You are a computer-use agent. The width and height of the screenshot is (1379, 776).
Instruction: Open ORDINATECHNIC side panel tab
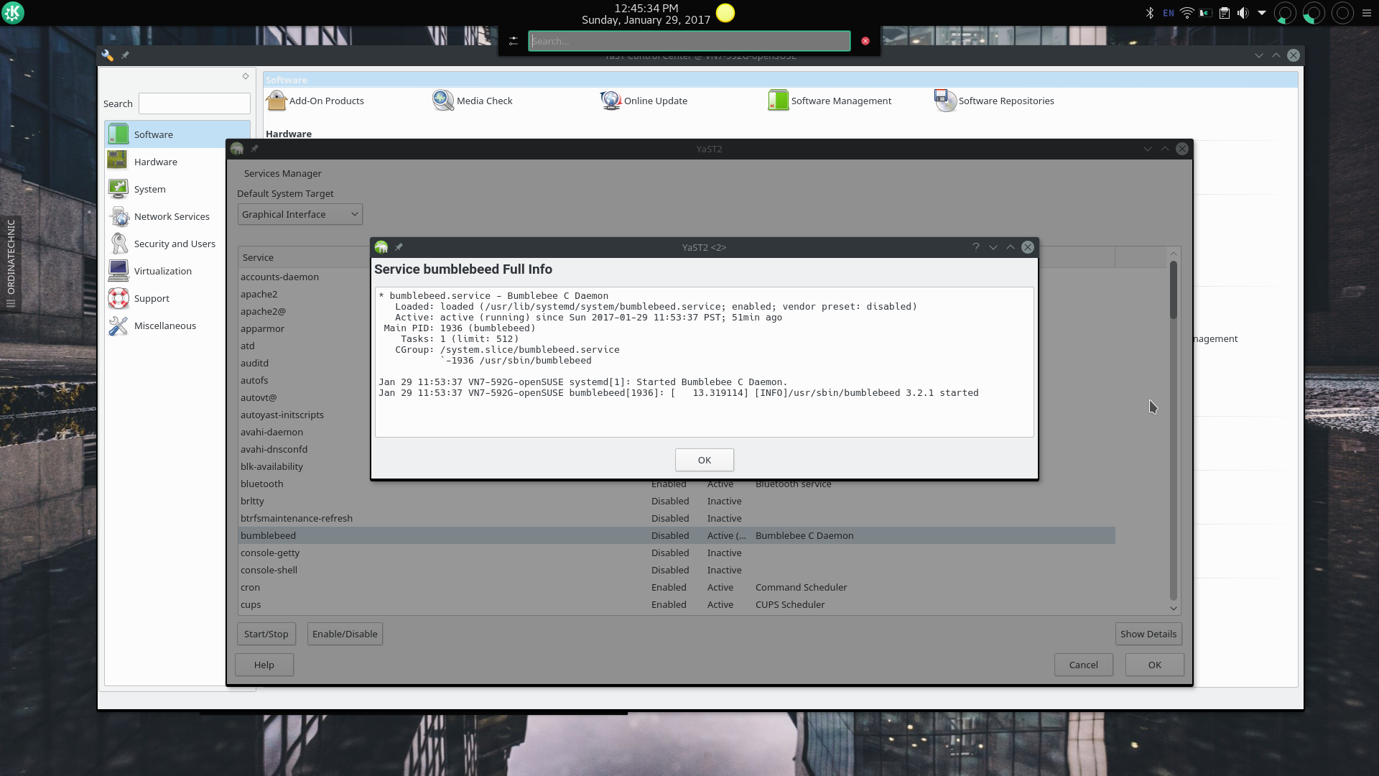point(10,264)
